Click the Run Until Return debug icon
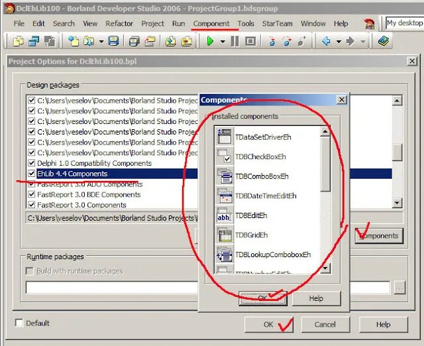Screen dimensions: 424x346 coord(302,41)
